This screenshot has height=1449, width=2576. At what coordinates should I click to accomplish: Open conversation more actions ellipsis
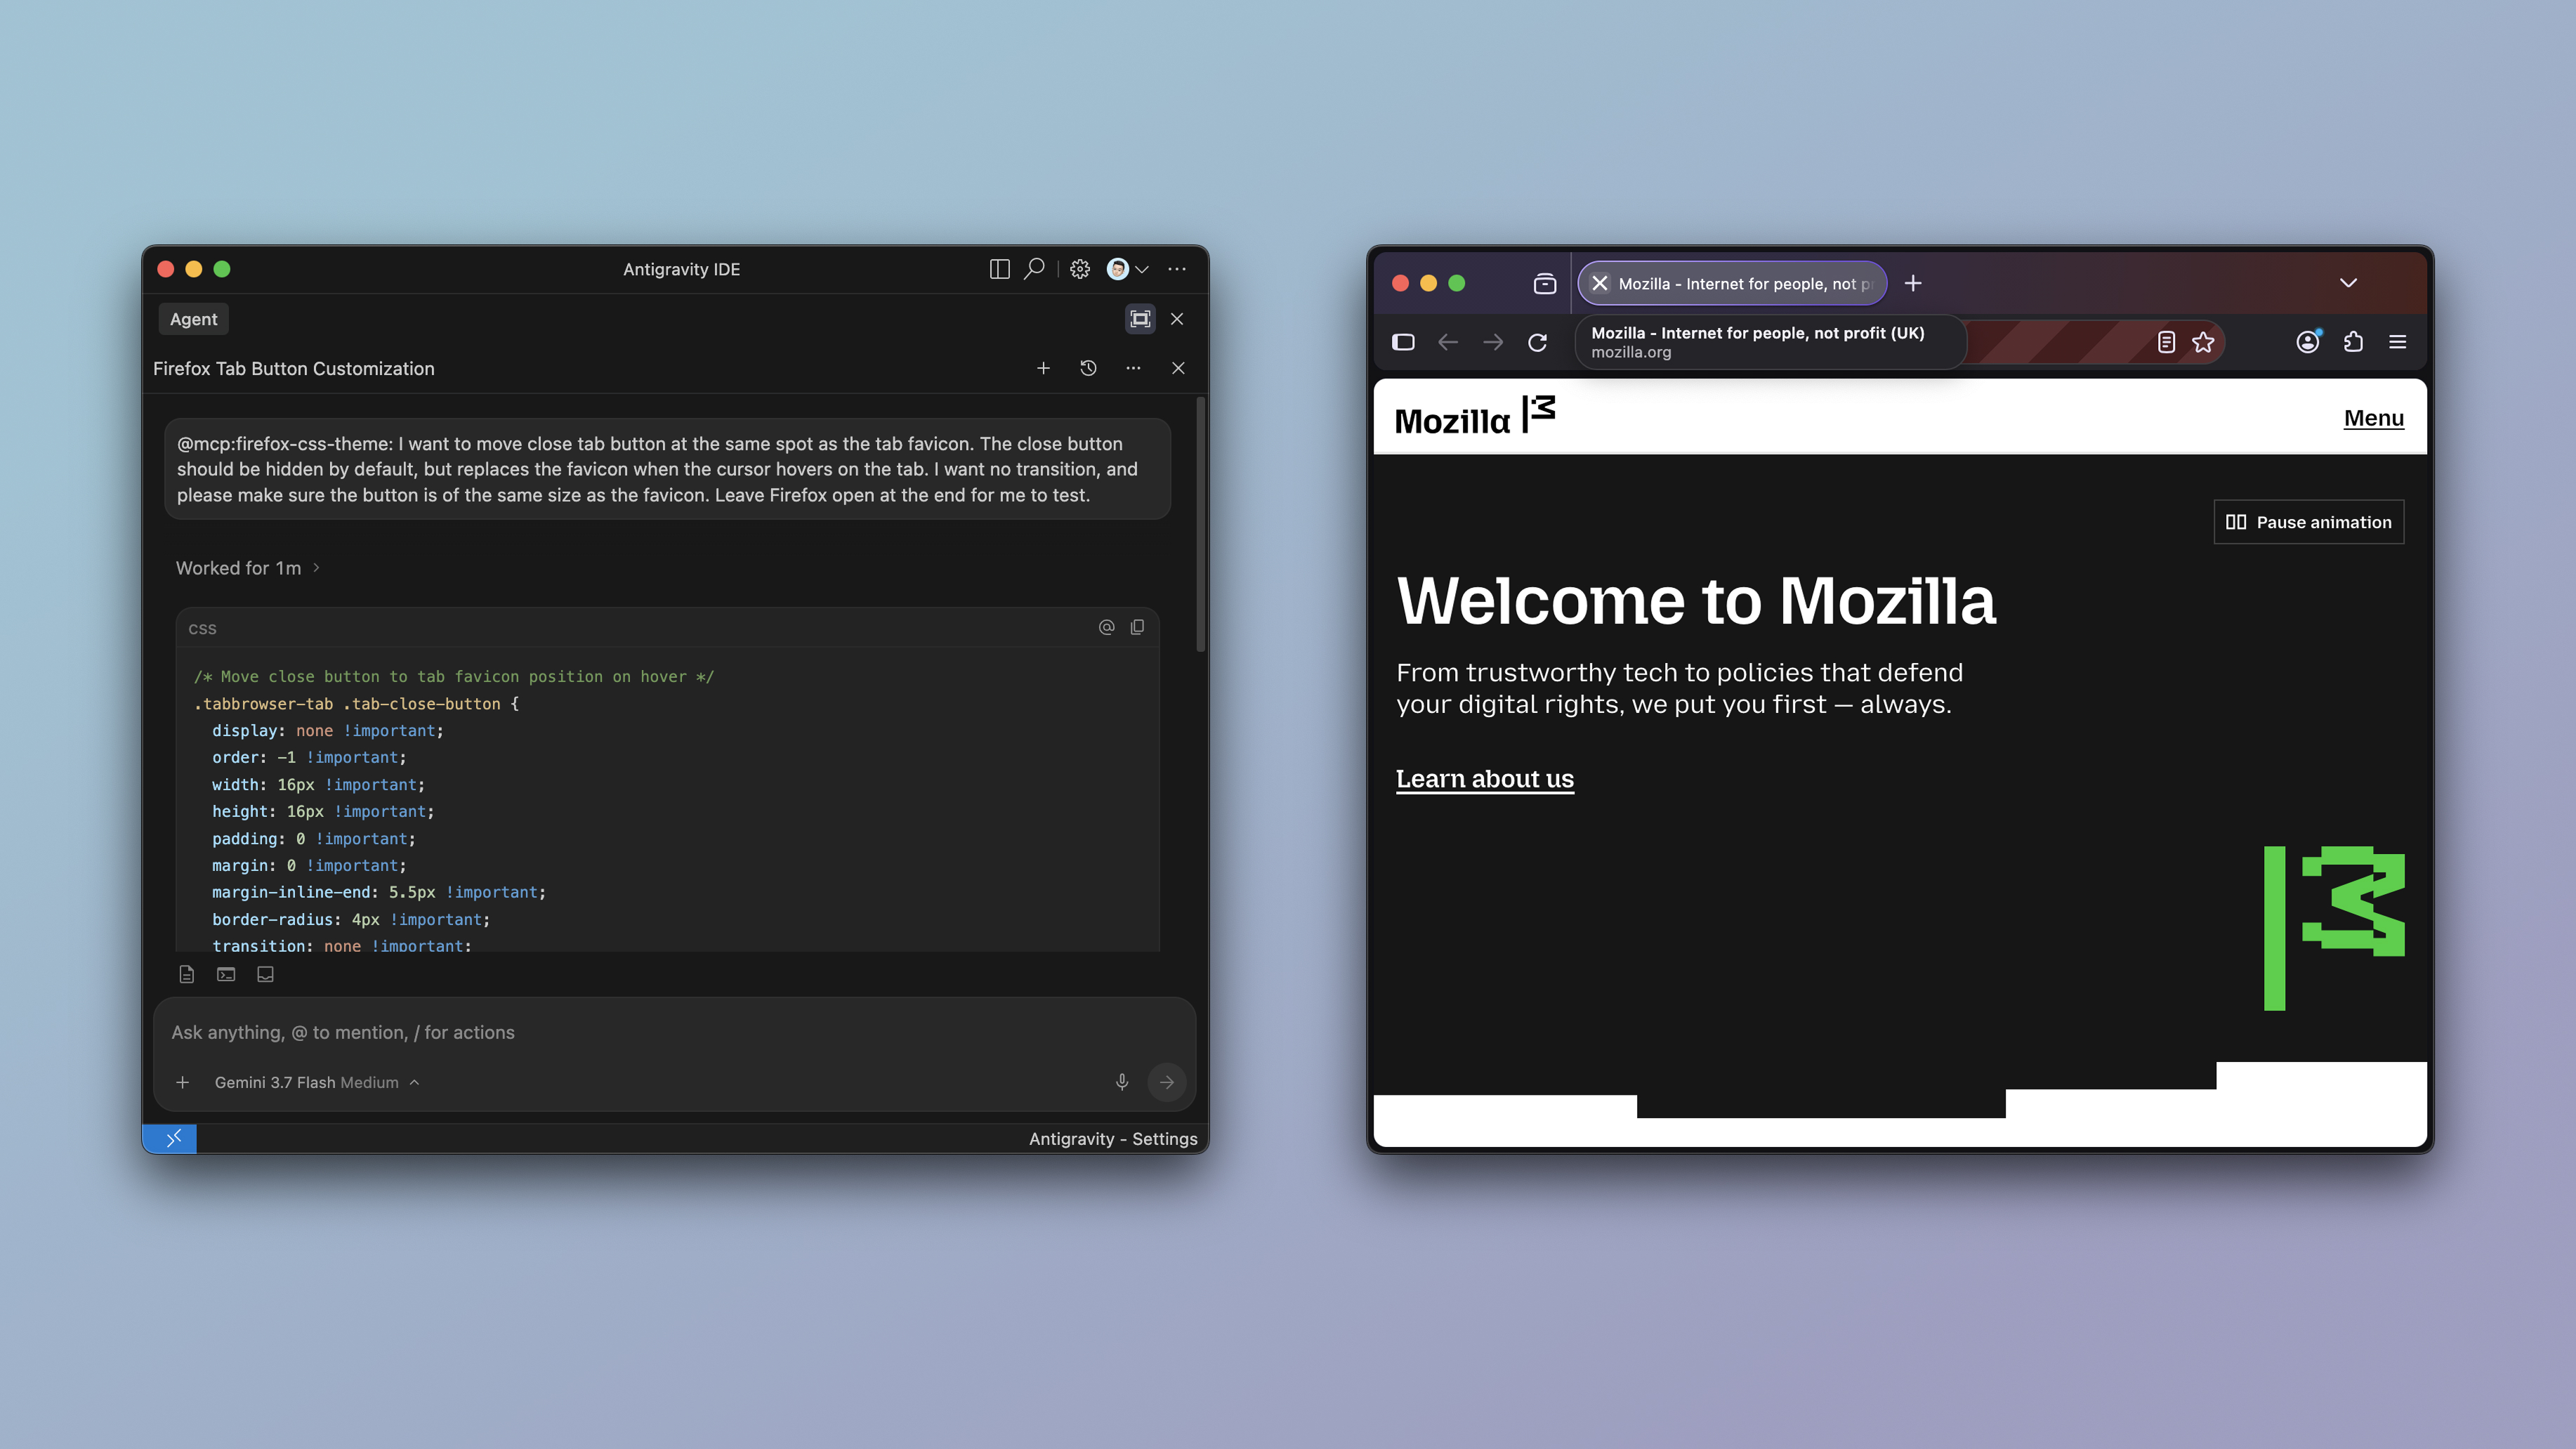(1133, 368)
